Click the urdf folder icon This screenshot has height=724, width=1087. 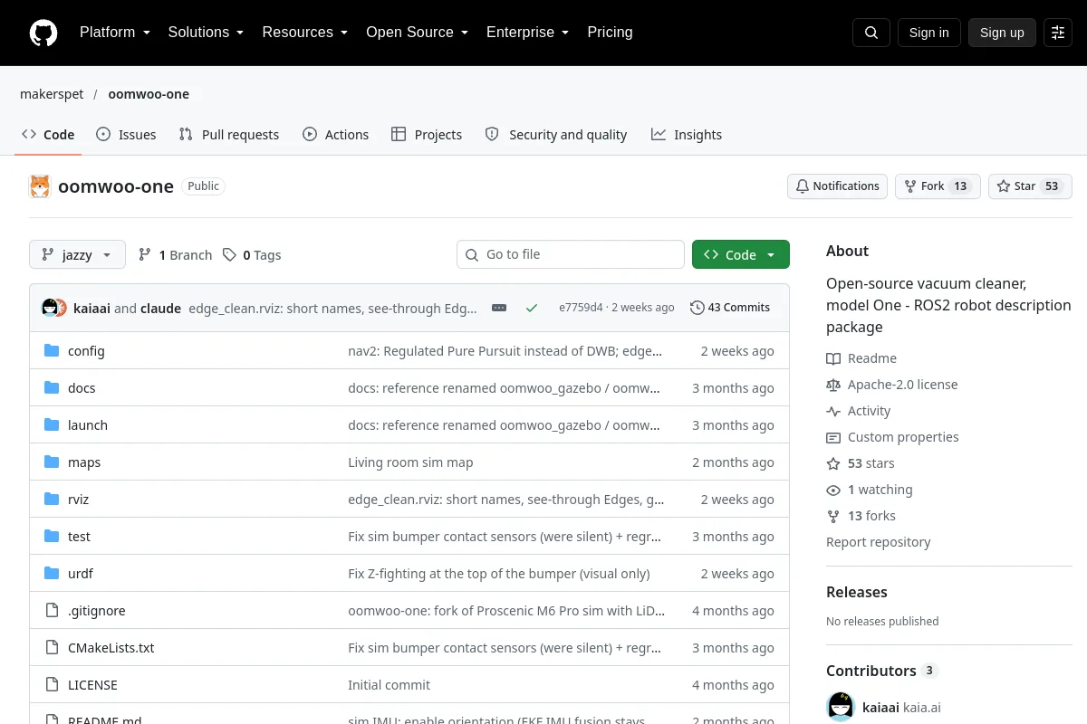pos(52,573)
